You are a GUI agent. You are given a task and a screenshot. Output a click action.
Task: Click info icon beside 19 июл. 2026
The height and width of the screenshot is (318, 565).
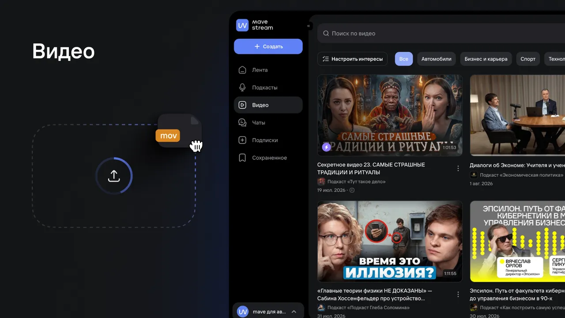[x=352, y=190]
